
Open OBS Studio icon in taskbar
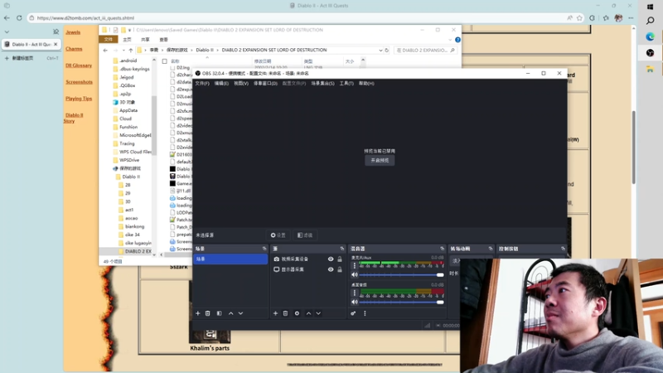click(650, 53)
